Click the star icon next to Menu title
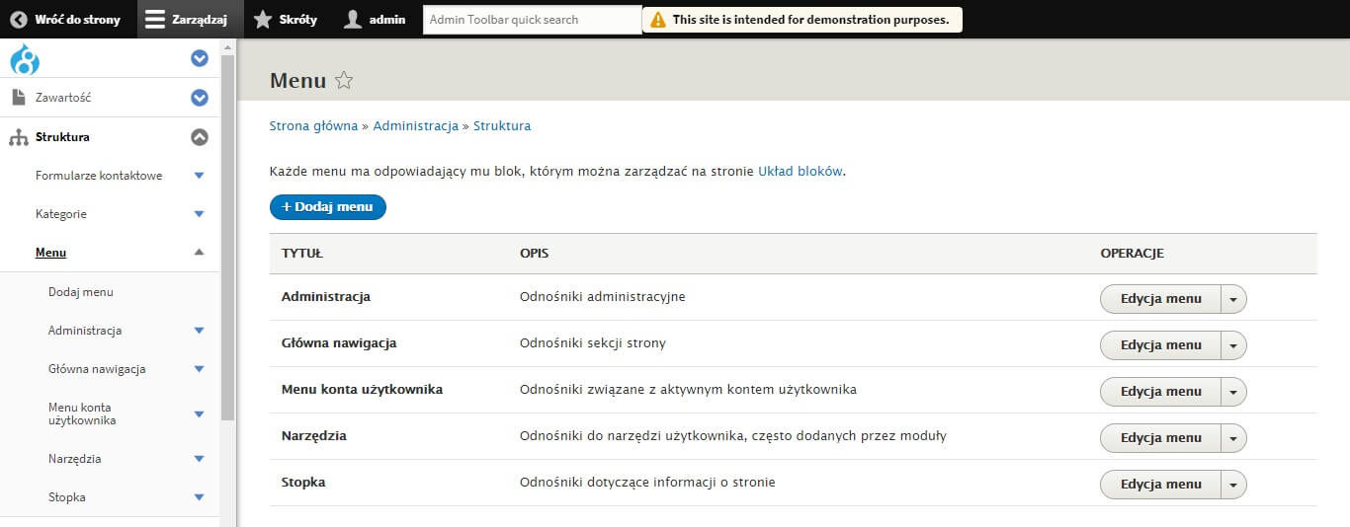Image resolution: width=1350 pixels, height=527 pixels. 344,81
